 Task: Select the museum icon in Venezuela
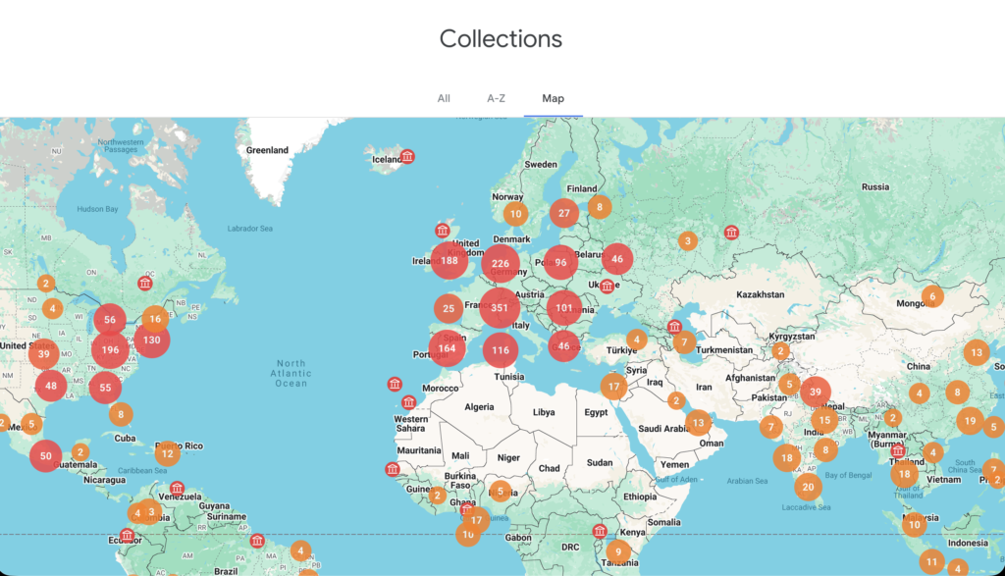point(177,488)
